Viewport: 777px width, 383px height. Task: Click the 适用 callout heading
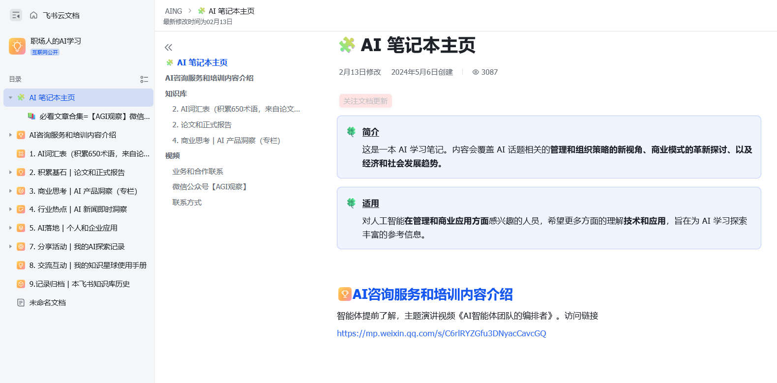coord(371,203)
